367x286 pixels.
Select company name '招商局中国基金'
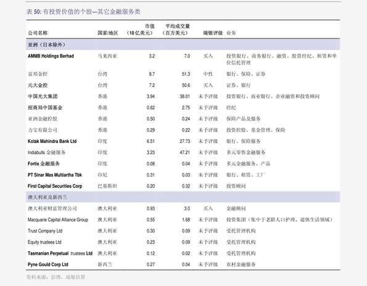click(45, 108)
